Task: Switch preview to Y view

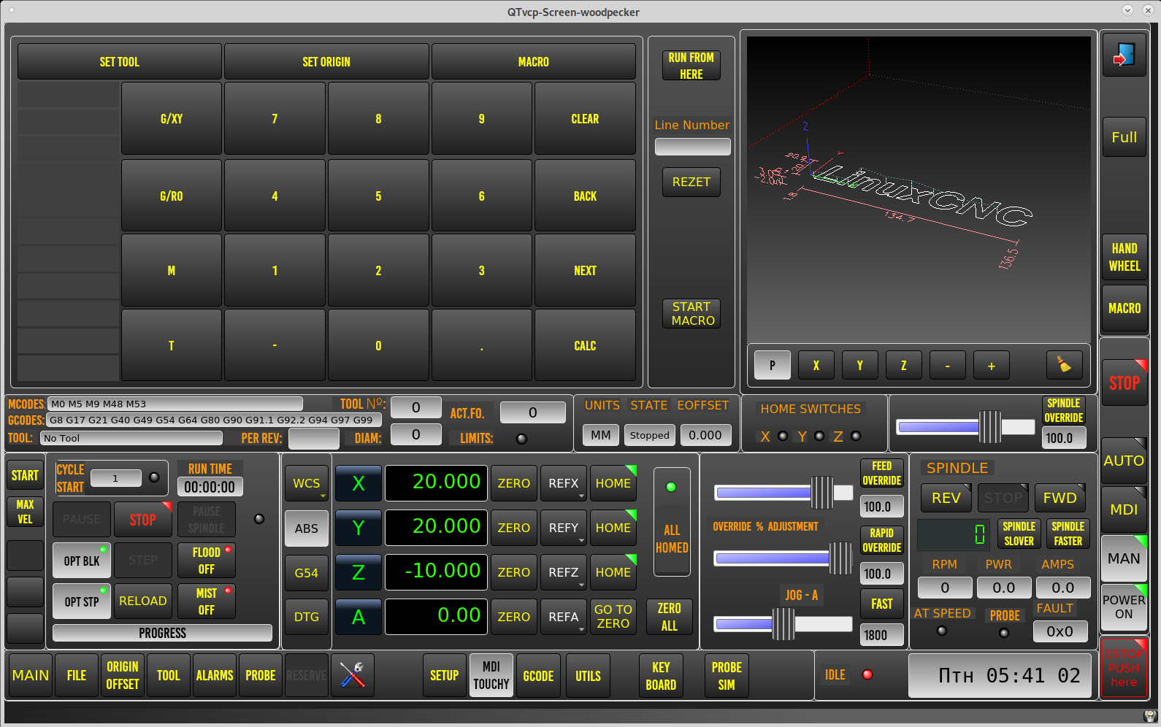Action: (859, 365)
